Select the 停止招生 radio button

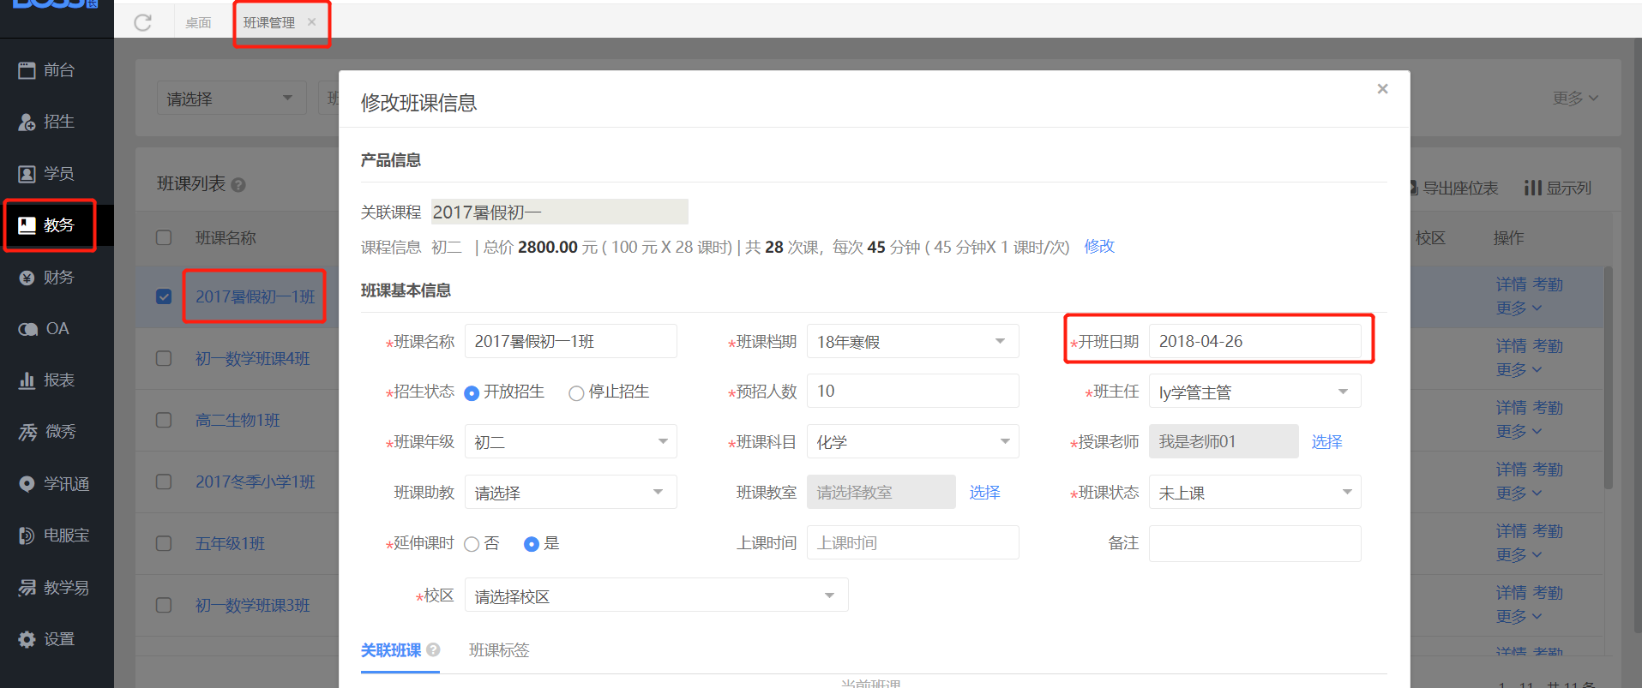[x=576, y=393]
